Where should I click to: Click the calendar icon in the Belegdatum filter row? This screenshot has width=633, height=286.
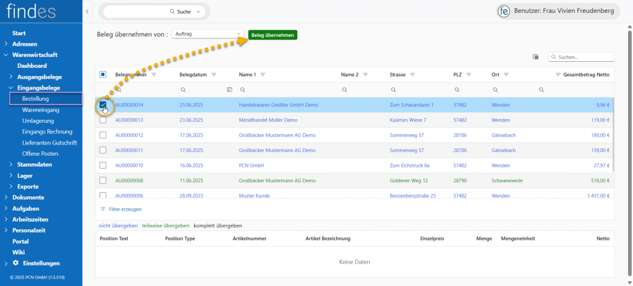tap(229, 90)
